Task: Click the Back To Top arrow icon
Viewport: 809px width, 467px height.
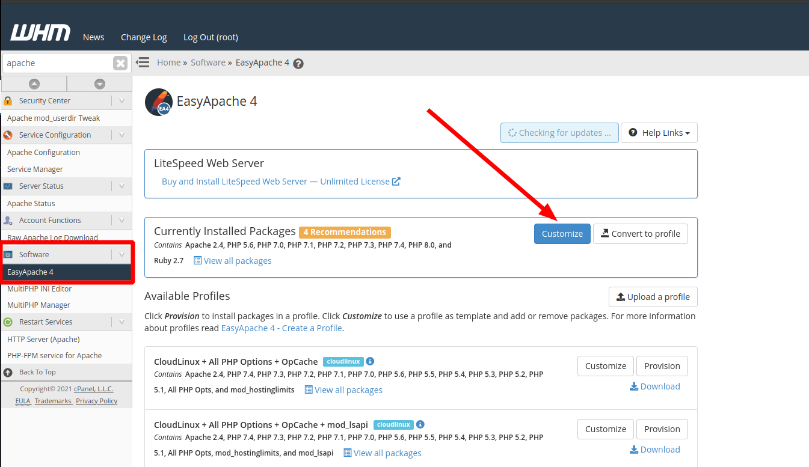Action: point(8,372)
